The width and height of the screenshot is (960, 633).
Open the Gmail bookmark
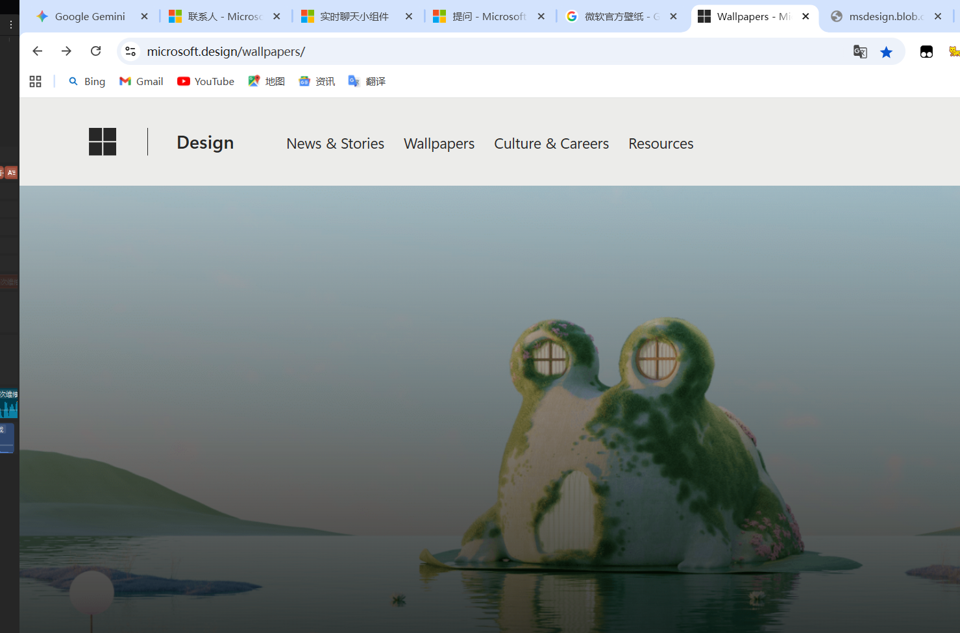coord(142,81)
